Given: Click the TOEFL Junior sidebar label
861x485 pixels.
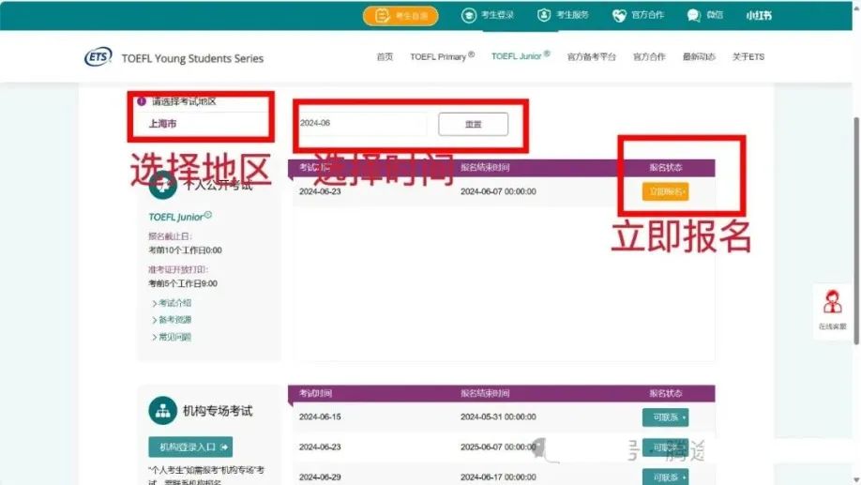Looking at the screenshot, I should pos(179,217).
